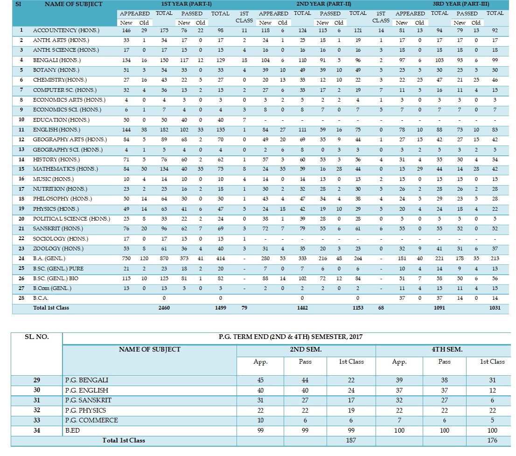
Task: Select the B.ED row label
Action: [72, 430]
